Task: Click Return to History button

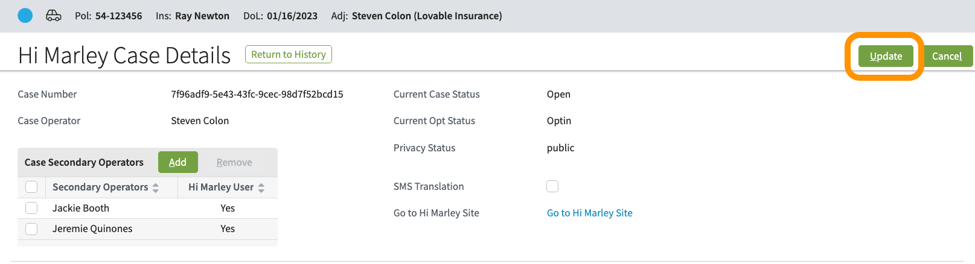Action: tap(288, 54)
